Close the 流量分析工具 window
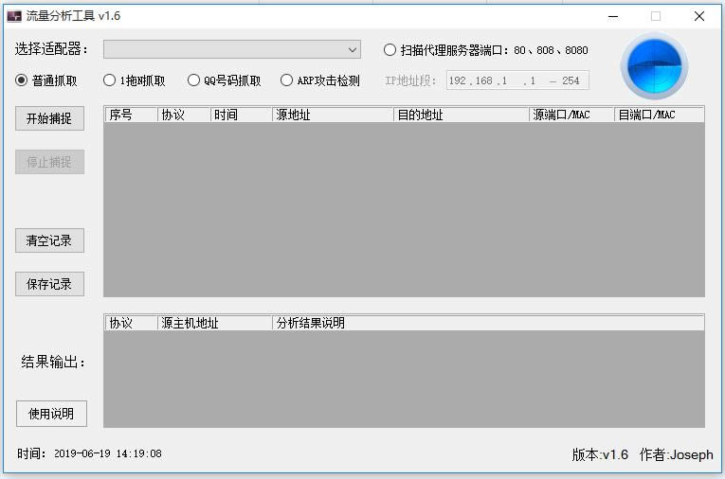Viewport: 725px width, 479px height. tap(699, 16)
